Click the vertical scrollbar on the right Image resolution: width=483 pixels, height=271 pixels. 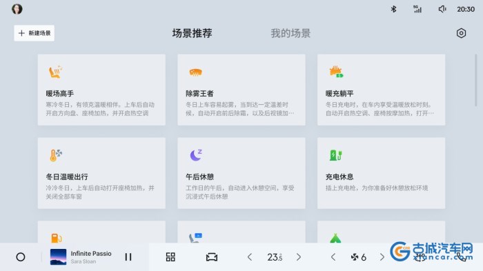476,81
